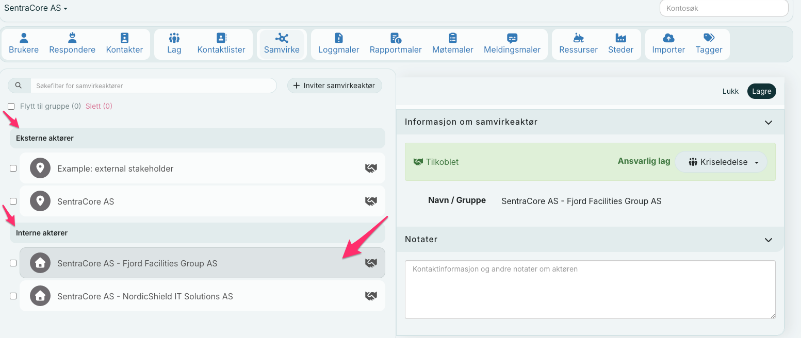
Task: Open the Møtemaler tab
Action: [x=452, y=44]
